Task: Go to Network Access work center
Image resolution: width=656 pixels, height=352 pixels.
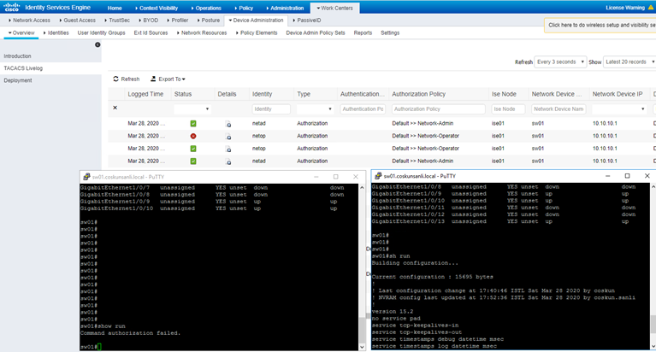Action: pyautogui.click(x=29, y=20)
